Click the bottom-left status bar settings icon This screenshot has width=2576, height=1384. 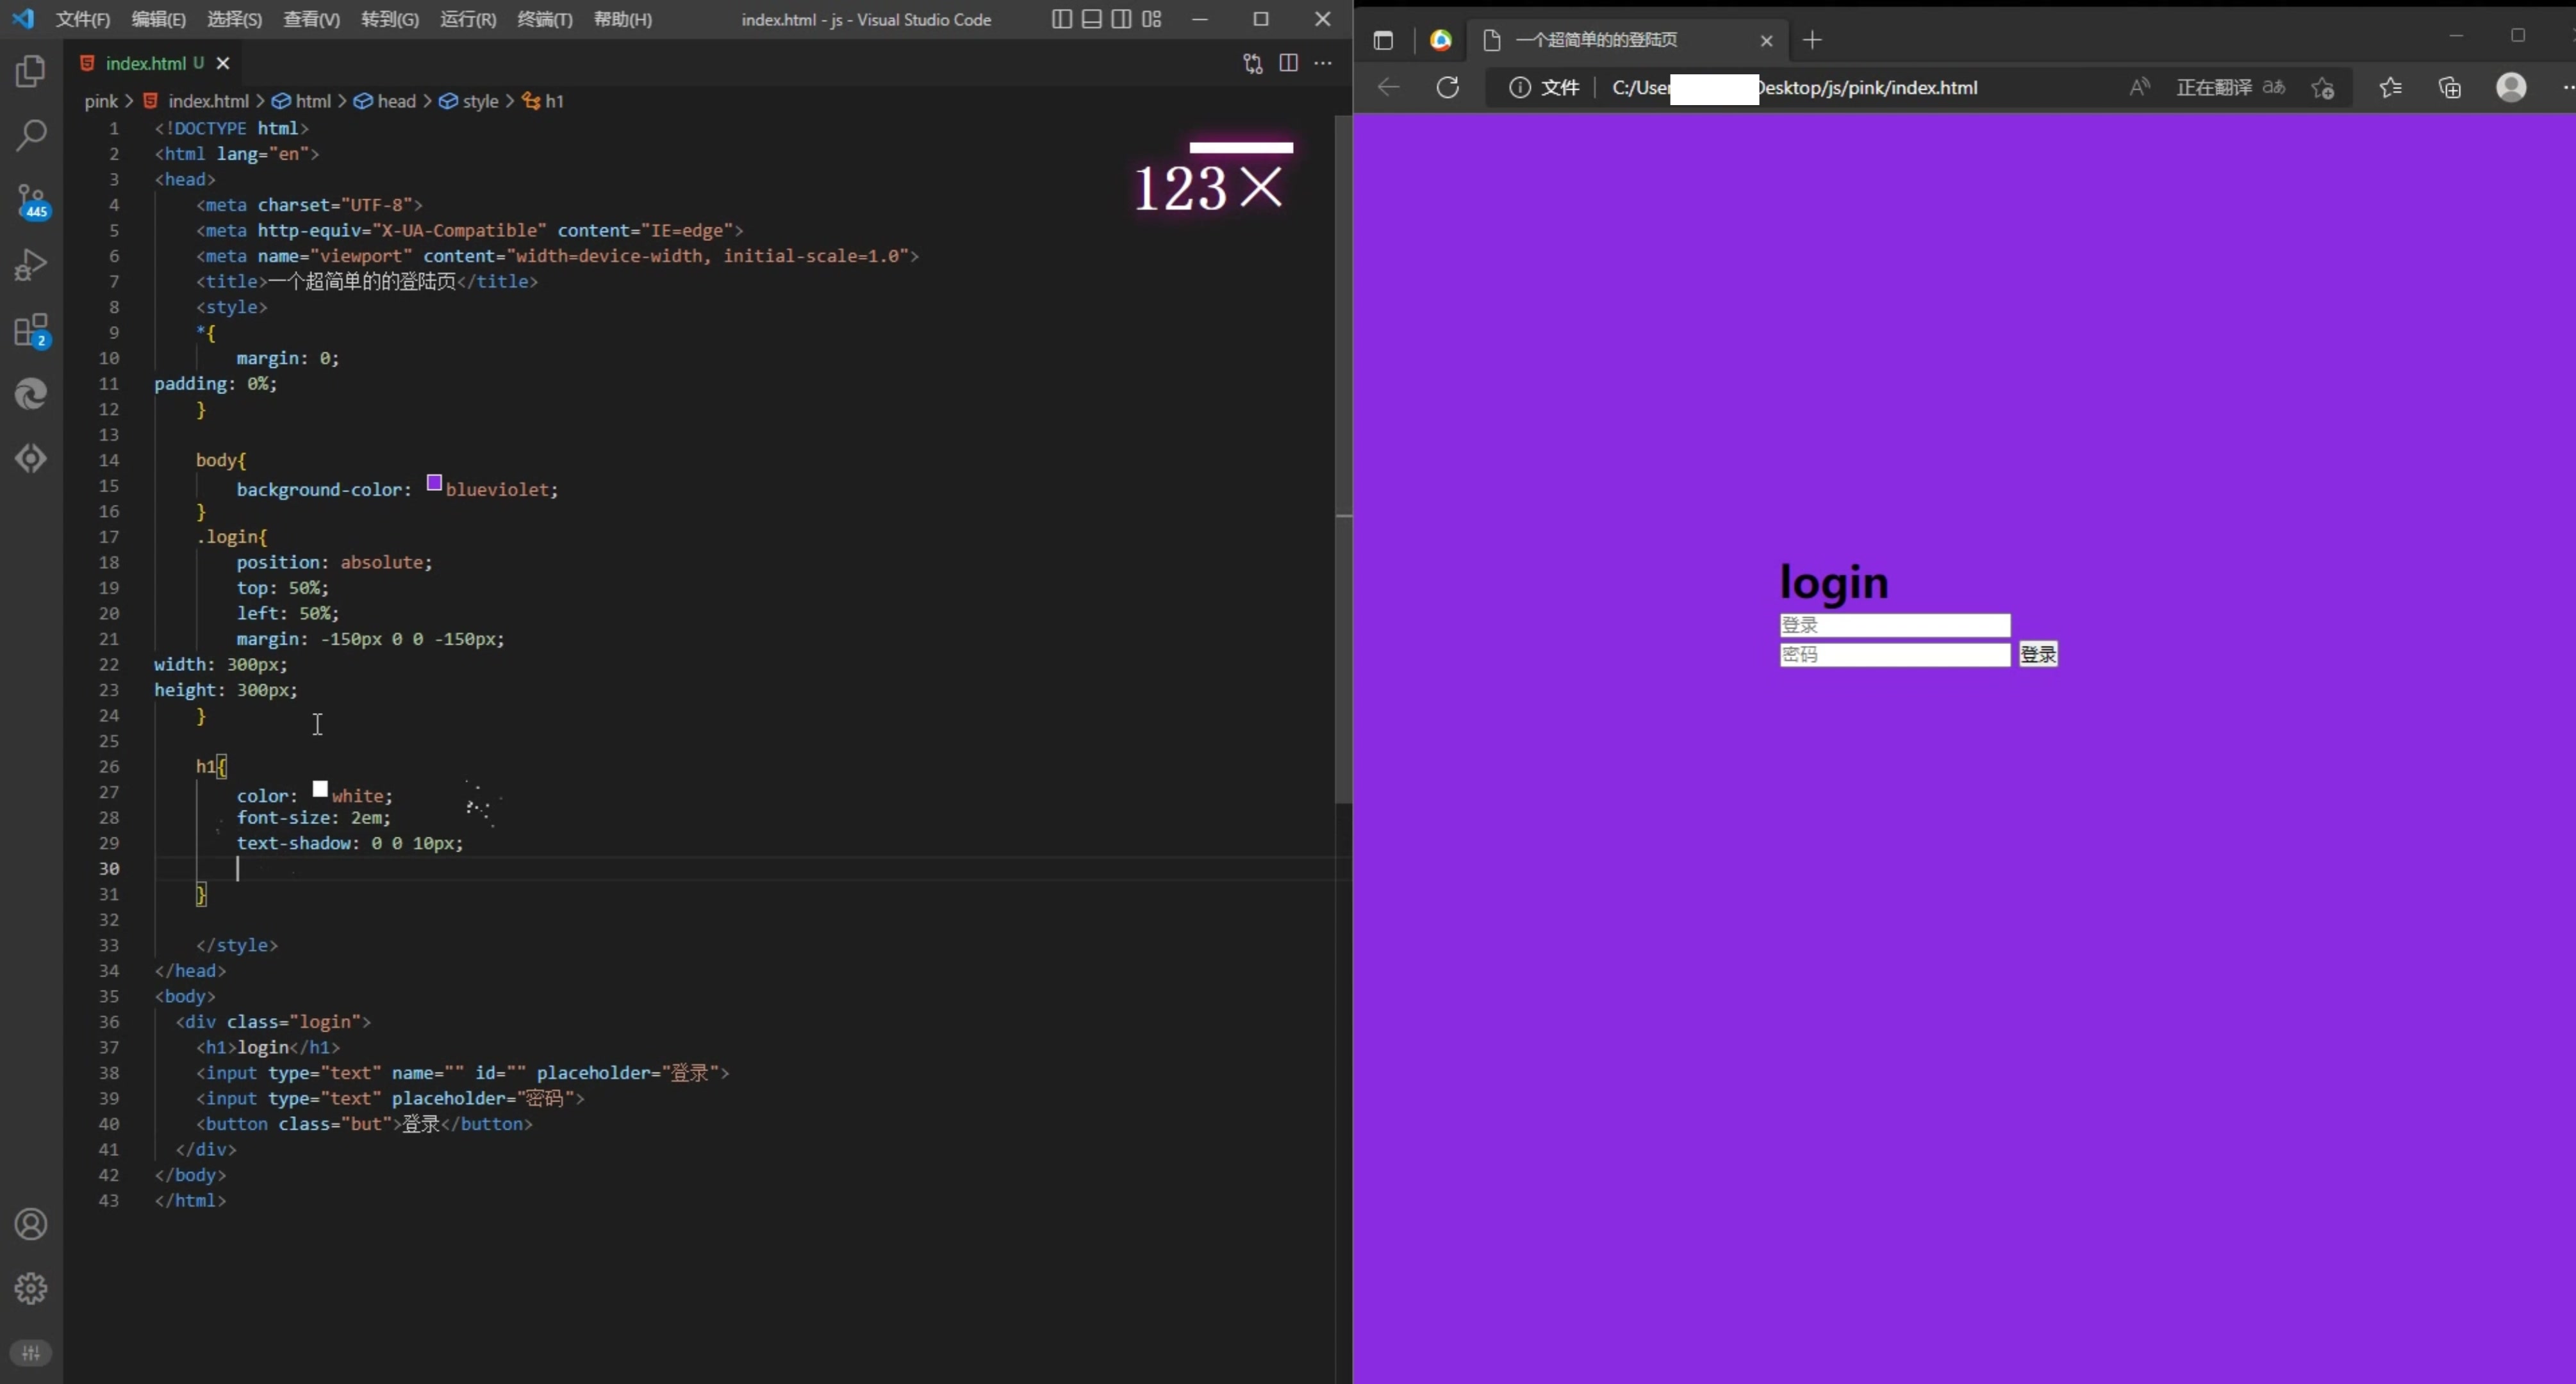point(31,1353)
